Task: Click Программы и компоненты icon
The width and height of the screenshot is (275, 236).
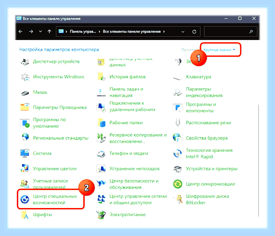Action: 177,107
